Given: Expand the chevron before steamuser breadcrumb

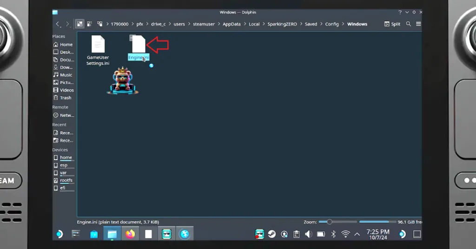Looking at the screenshot, I should [189, 24].
